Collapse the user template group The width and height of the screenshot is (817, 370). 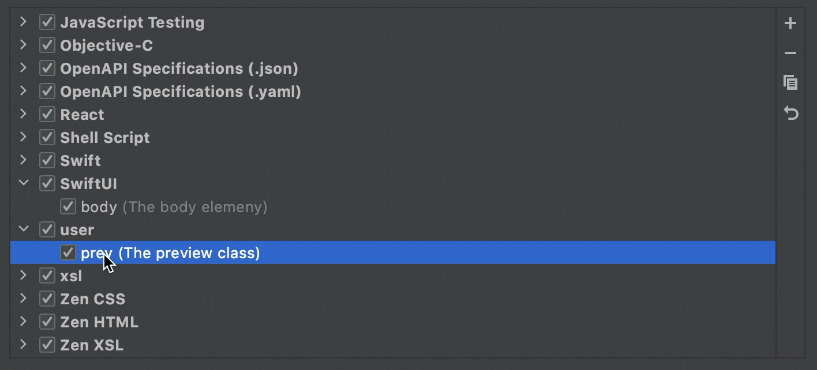coord(23,229)
